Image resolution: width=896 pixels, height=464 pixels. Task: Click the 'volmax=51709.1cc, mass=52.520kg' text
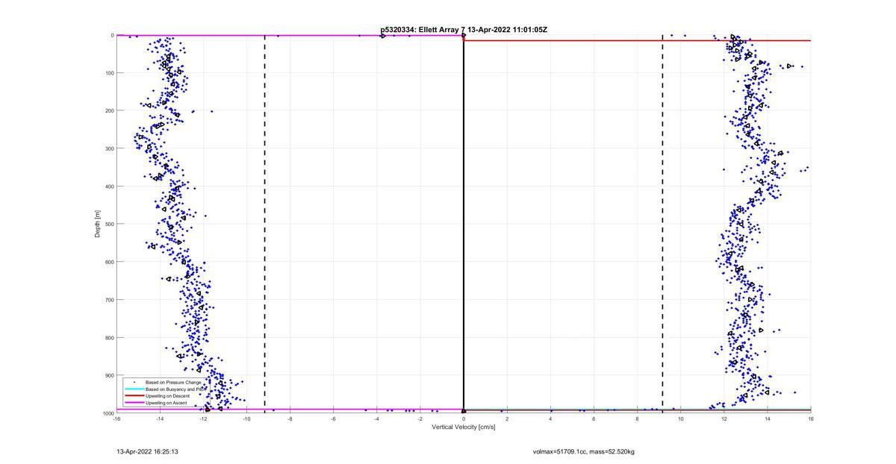[x=584, y=451]
